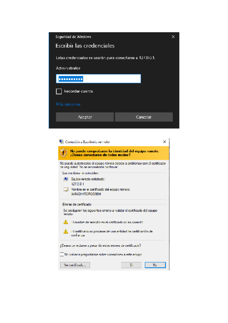Click the yellow shield warning icon

tap(64, 153)
